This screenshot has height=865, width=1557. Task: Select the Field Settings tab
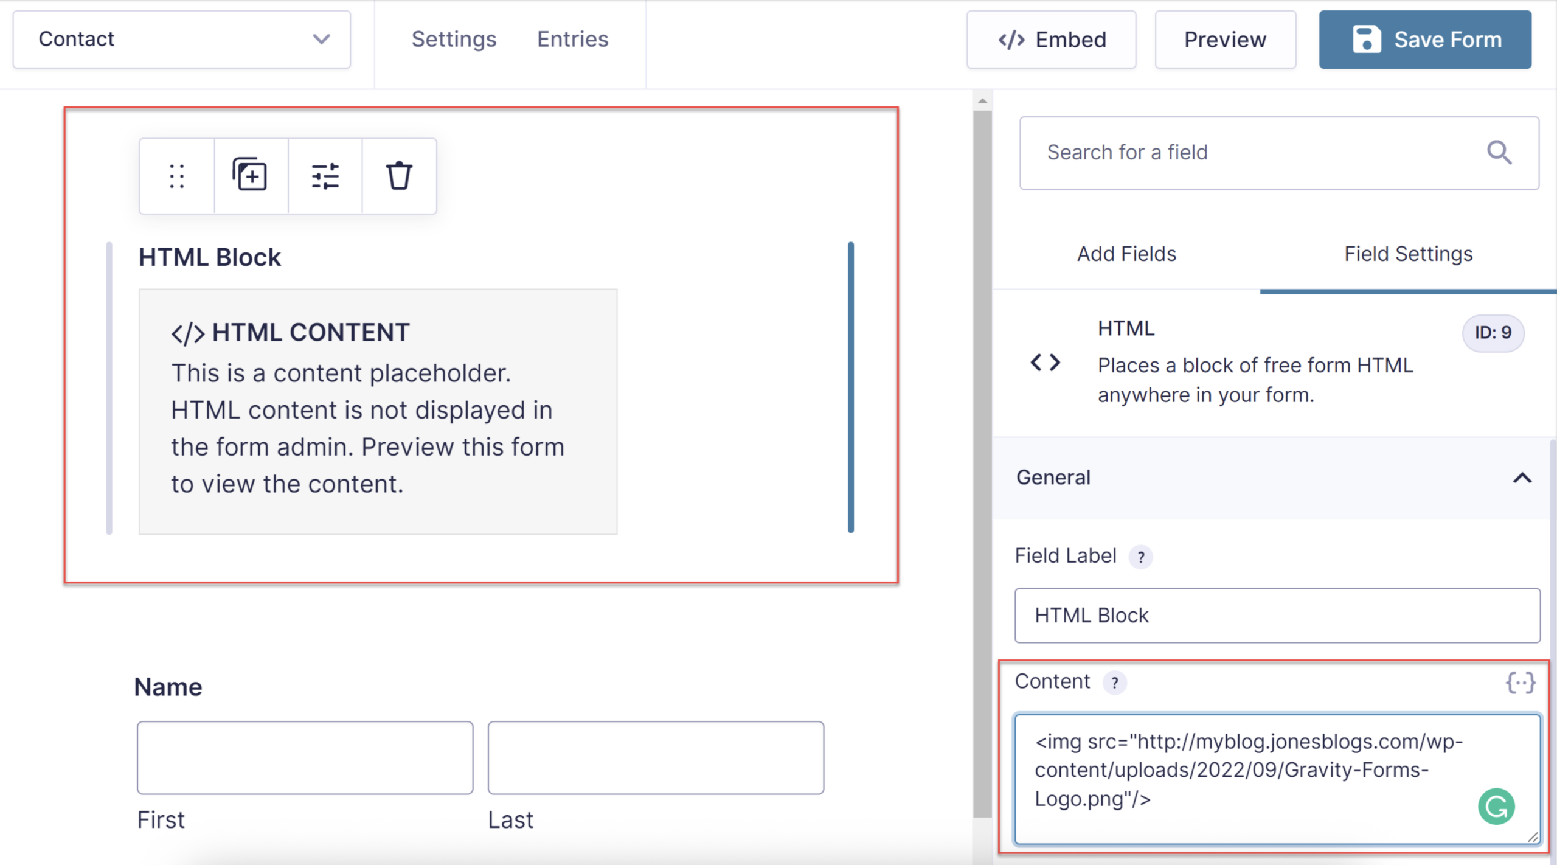(x=1408, y=254)
